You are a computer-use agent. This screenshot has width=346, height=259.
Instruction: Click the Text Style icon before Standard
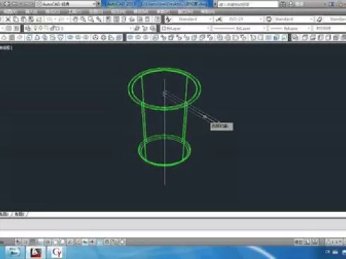point(168,19)
